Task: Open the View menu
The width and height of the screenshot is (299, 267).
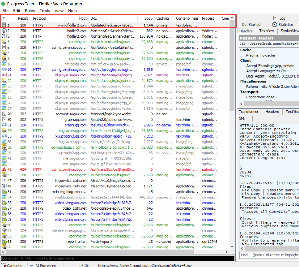Action: (59, 11)
